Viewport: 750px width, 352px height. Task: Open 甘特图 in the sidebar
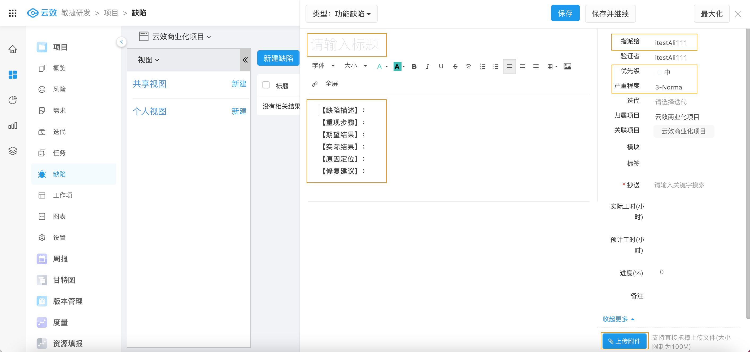(x=64, y=280)
